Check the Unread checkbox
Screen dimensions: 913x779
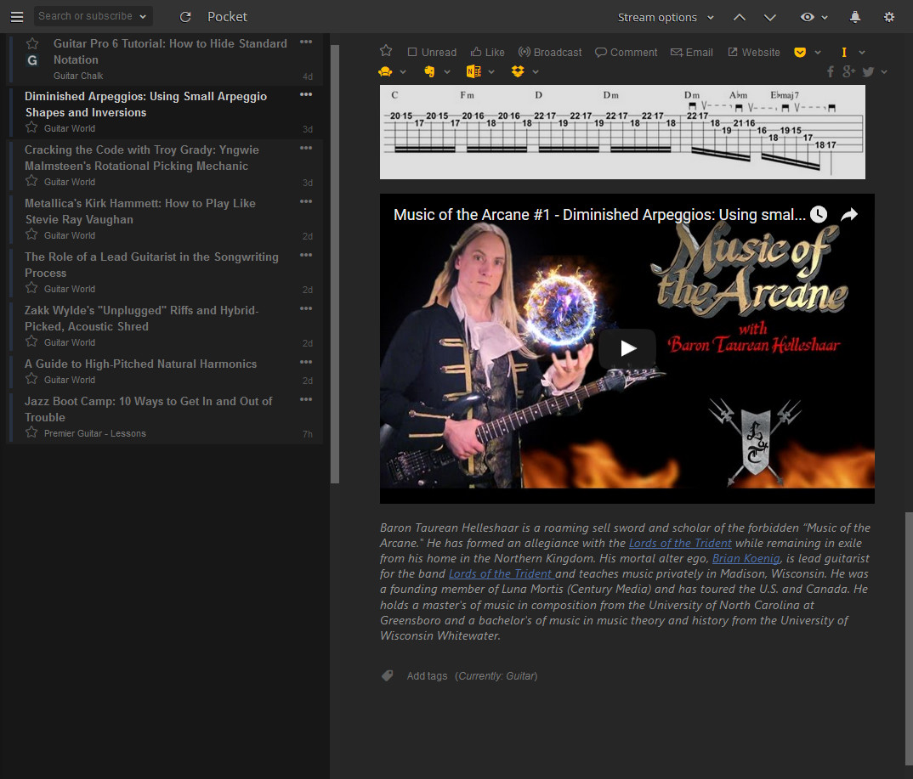pyautogui.click(x=432, y=53)
